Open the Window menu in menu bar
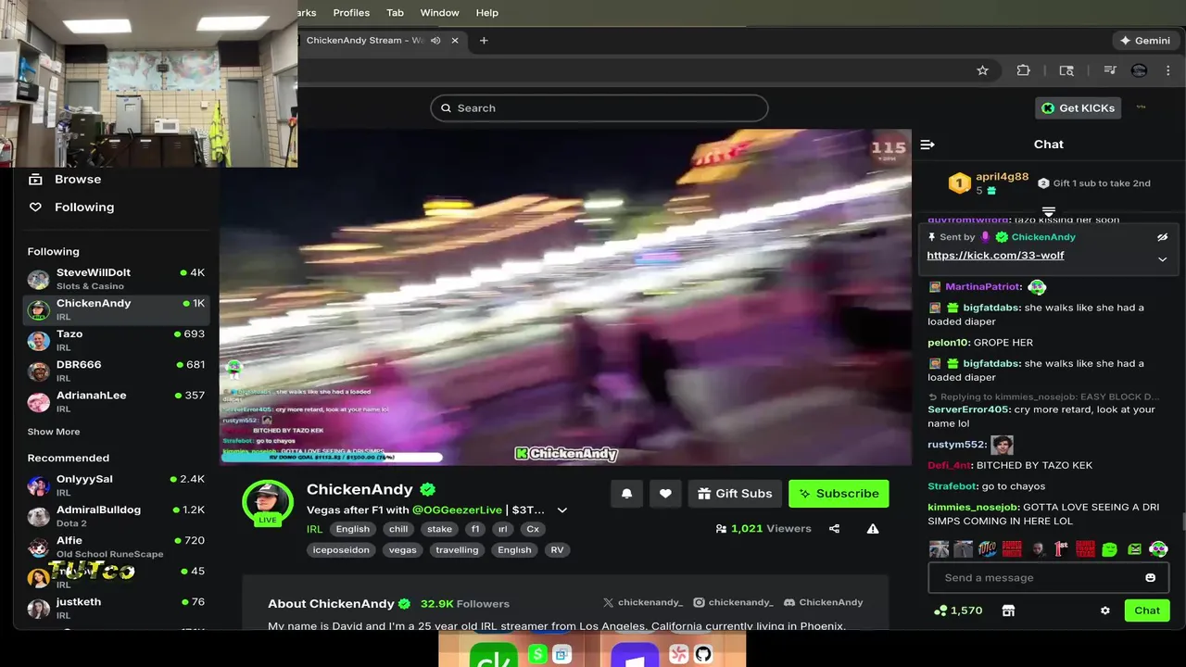 pos(439,13)
